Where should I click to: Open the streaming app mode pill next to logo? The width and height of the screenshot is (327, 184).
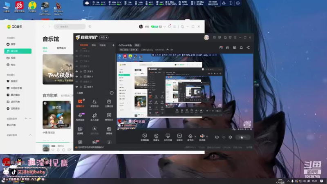(x=104, y=37)
